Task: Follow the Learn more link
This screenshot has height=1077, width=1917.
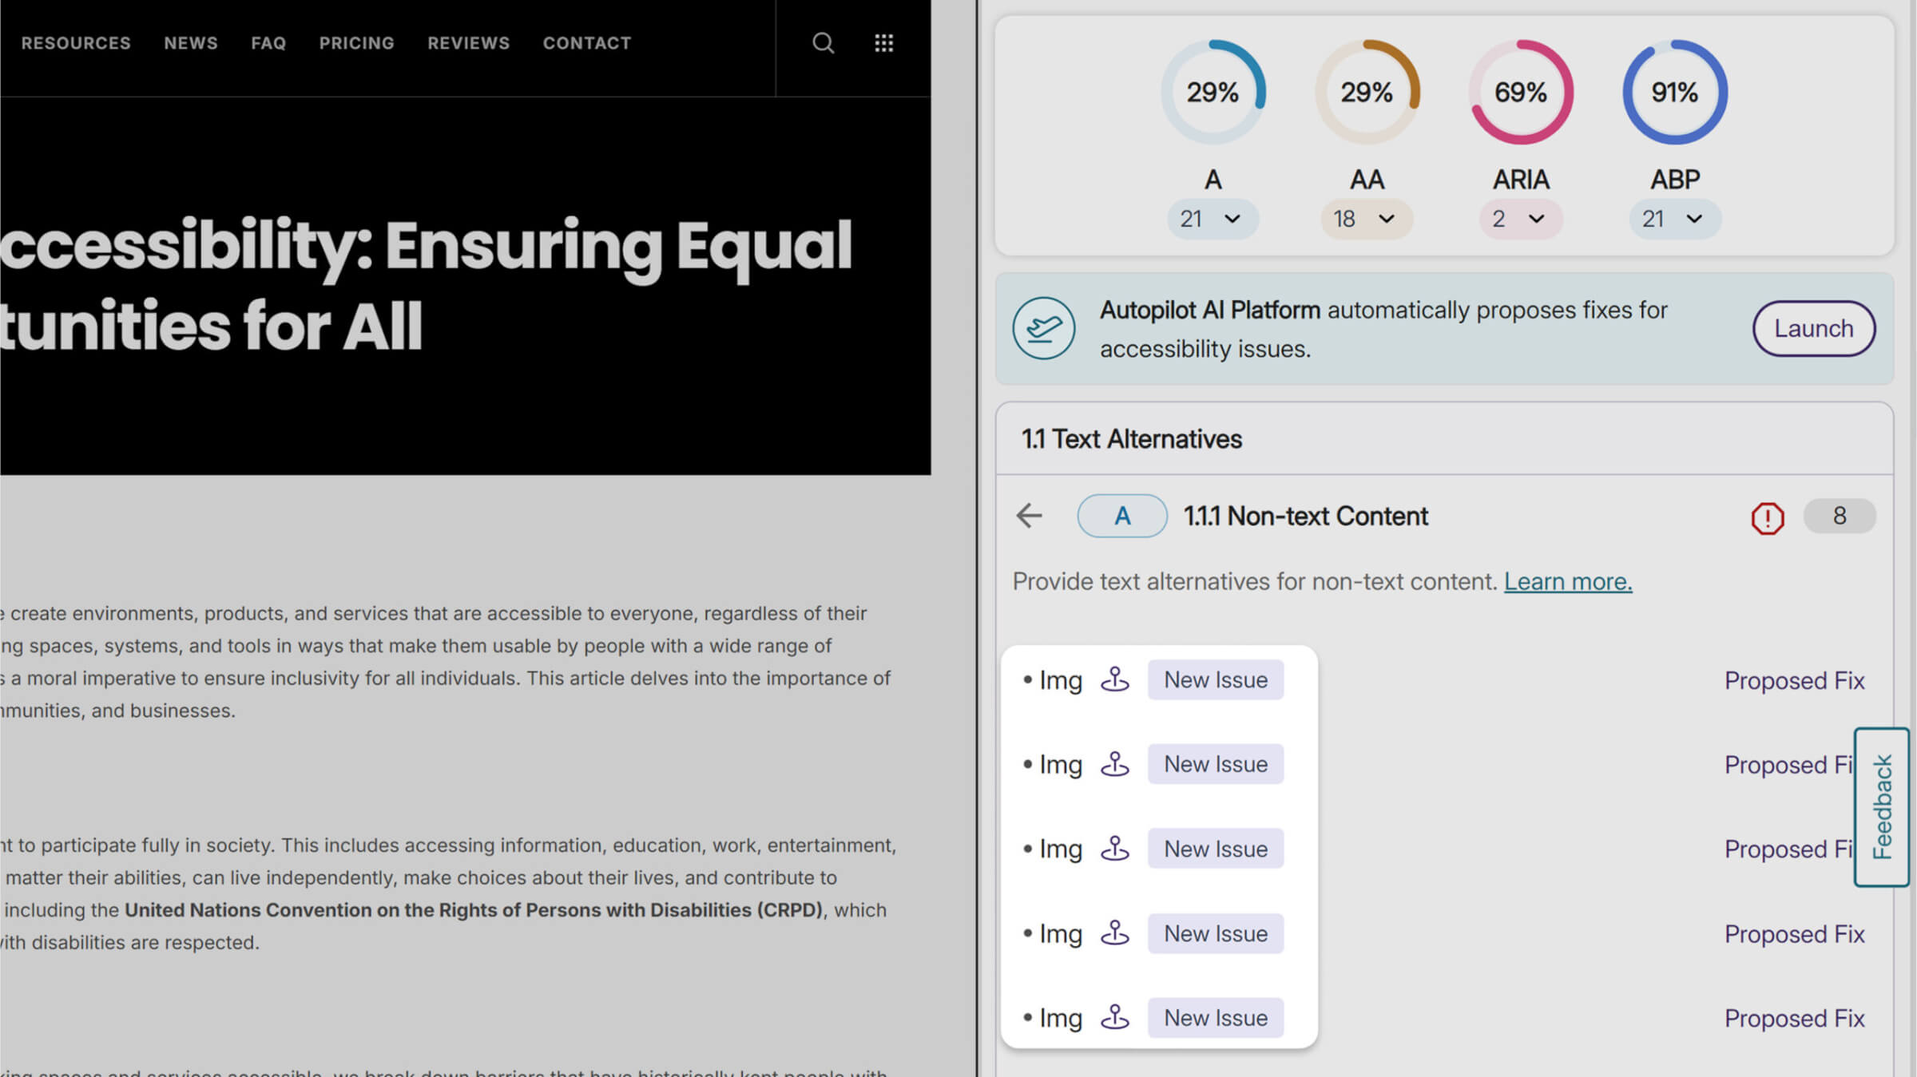Action: click(x=1567, y=581)
